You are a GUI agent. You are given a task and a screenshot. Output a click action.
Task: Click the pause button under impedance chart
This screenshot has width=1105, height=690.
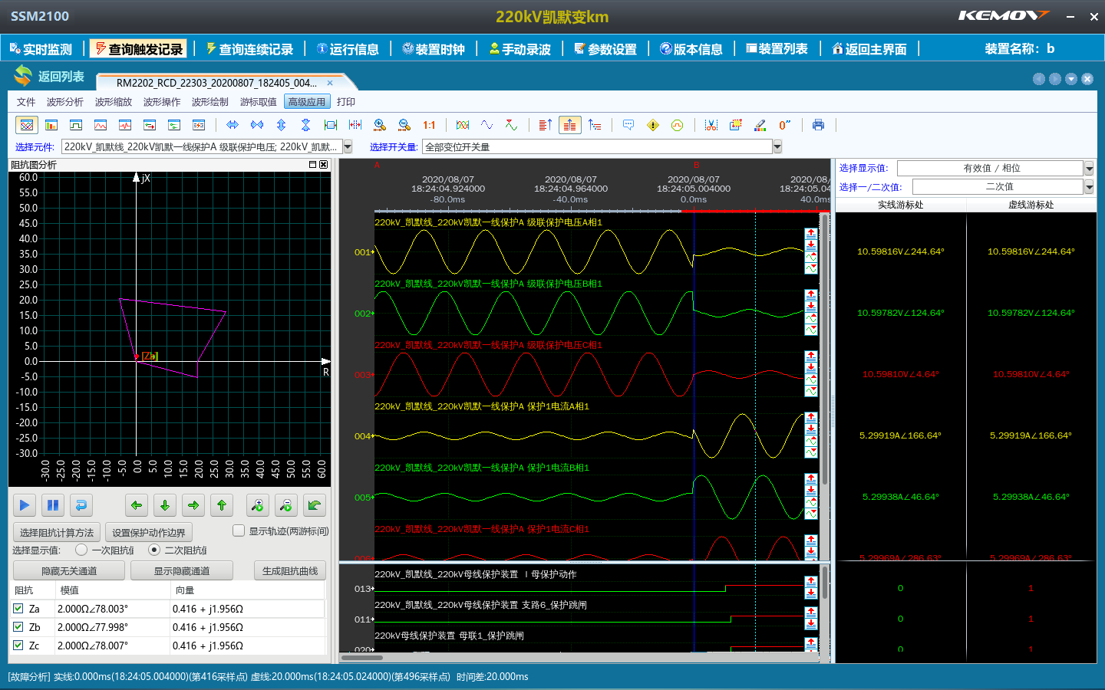click(53, 505)
